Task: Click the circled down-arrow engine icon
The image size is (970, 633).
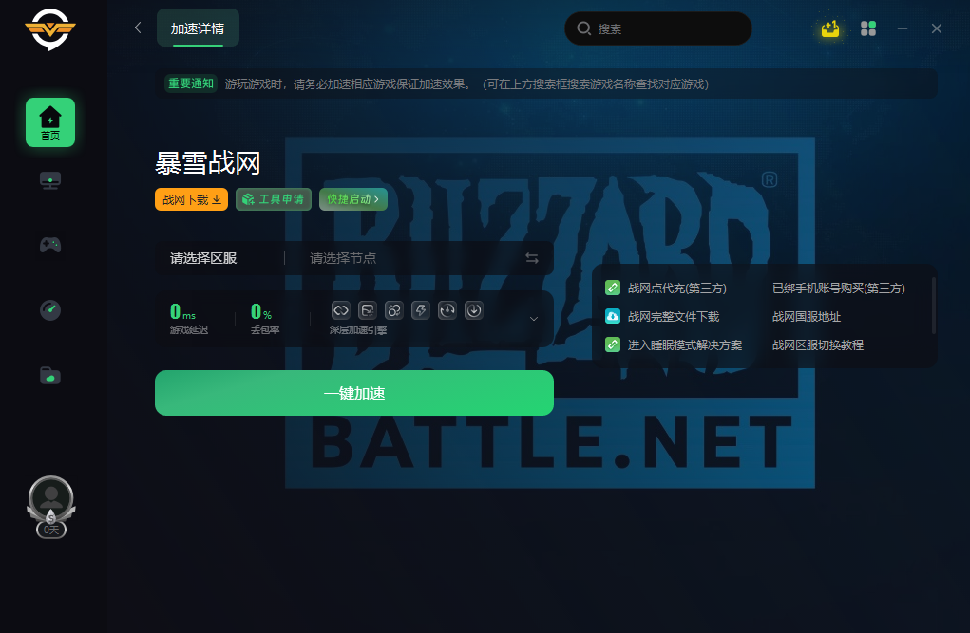Action: tap(474, 310)
